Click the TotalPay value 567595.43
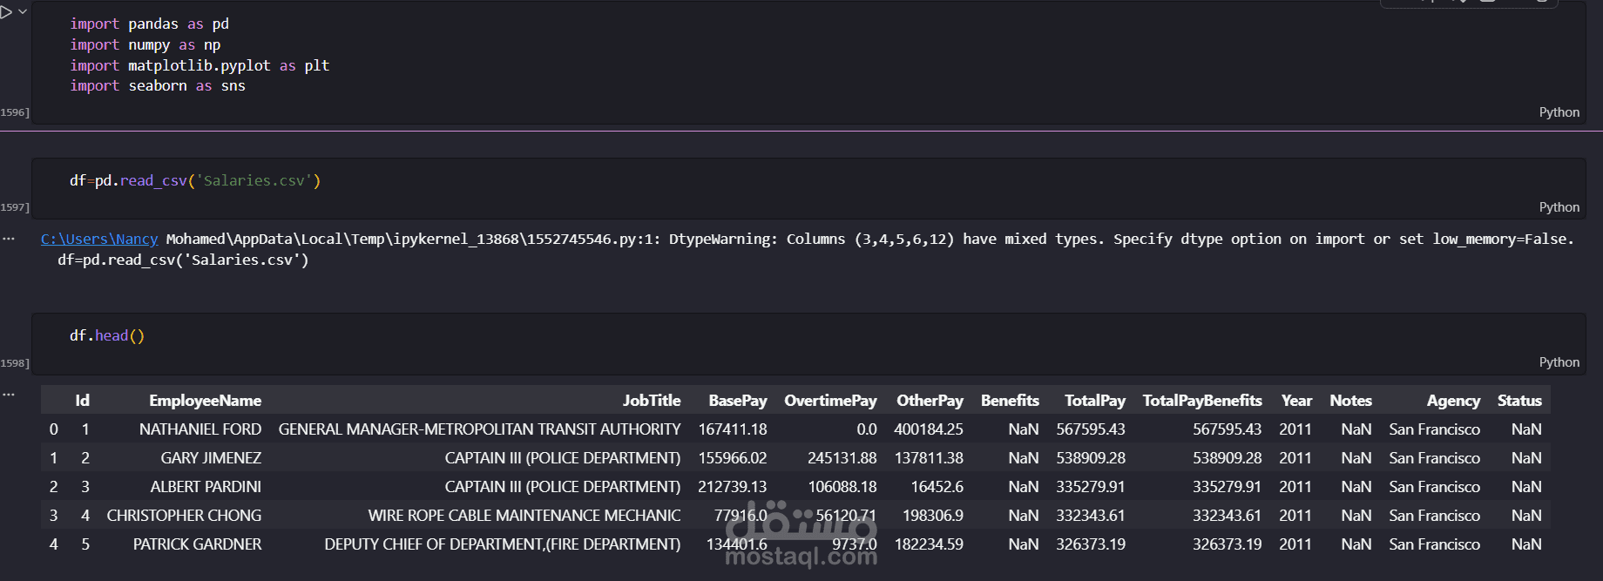1603x581 pixels. click(x=1091, y=429)
